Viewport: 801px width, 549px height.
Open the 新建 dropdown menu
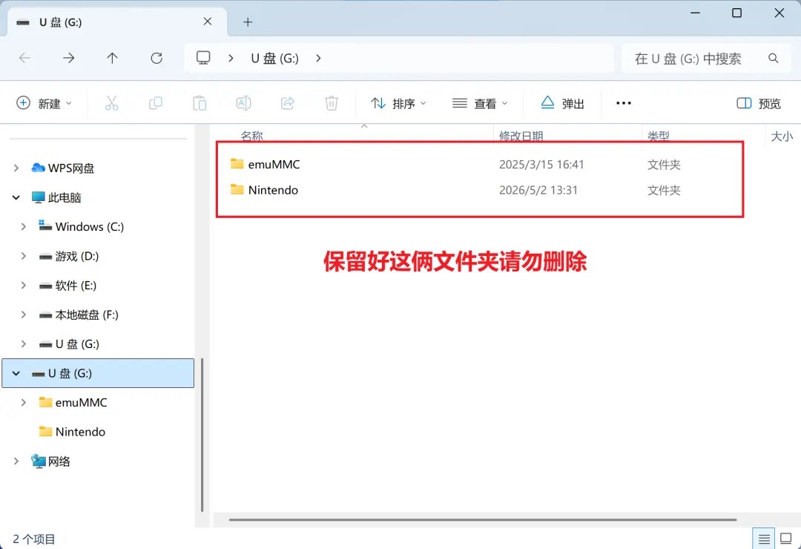pyautogui.click(x=44, y=103)
